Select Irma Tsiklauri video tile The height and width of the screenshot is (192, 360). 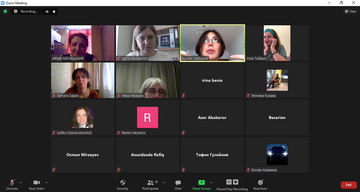[277, 43]
